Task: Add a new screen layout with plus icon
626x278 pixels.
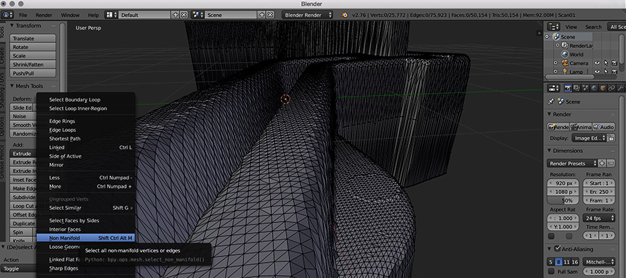Action: pos(175,15)
